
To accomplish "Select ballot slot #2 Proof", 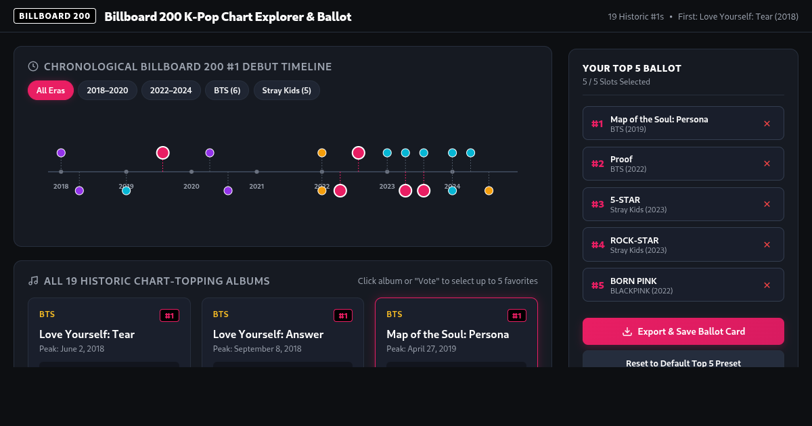I will pyautogui.click(x=683, y=164).
